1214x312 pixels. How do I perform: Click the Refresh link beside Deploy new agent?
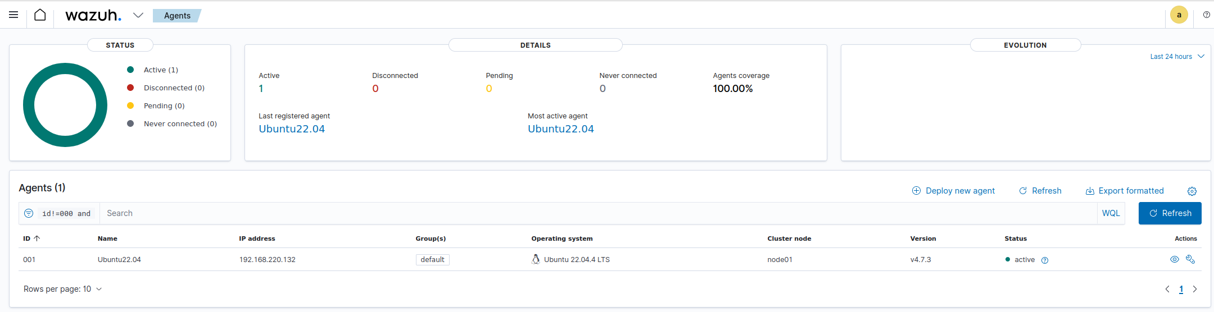click(1040, 191)
